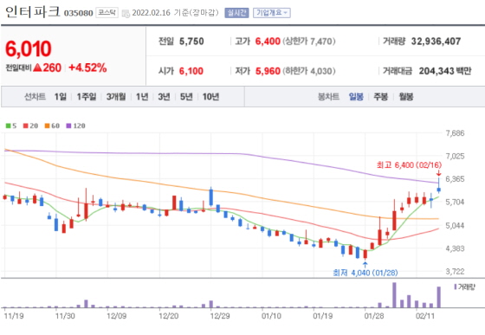
Task: Click the orange 60-day moving average legend
Action: click(52, 126)
